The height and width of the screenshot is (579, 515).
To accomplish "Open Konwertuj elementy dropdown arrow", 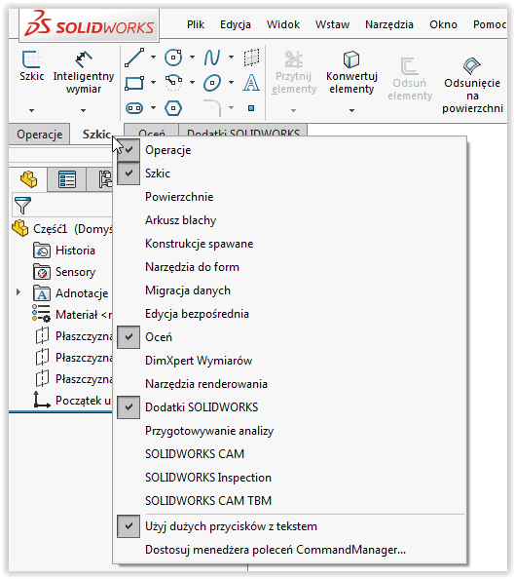I will tap(351, 110).
